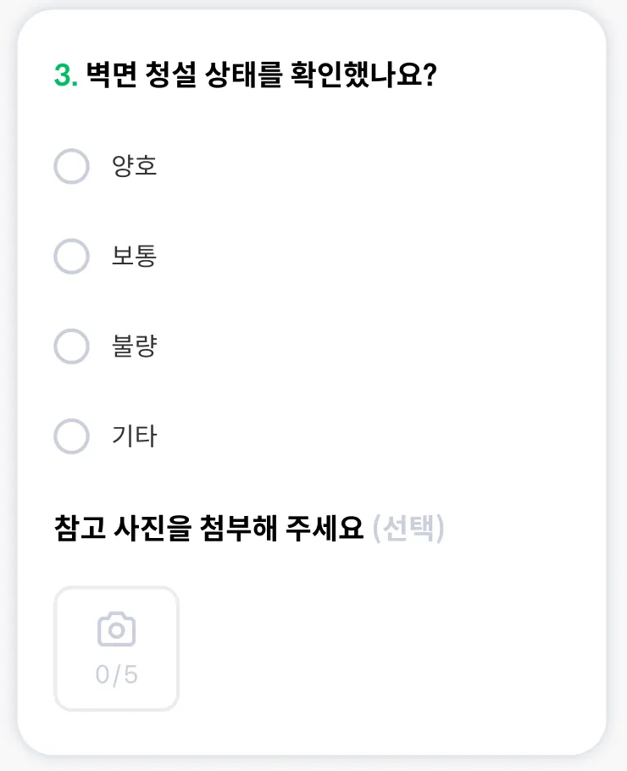Click the question mark ending the title

coord(429,76)
